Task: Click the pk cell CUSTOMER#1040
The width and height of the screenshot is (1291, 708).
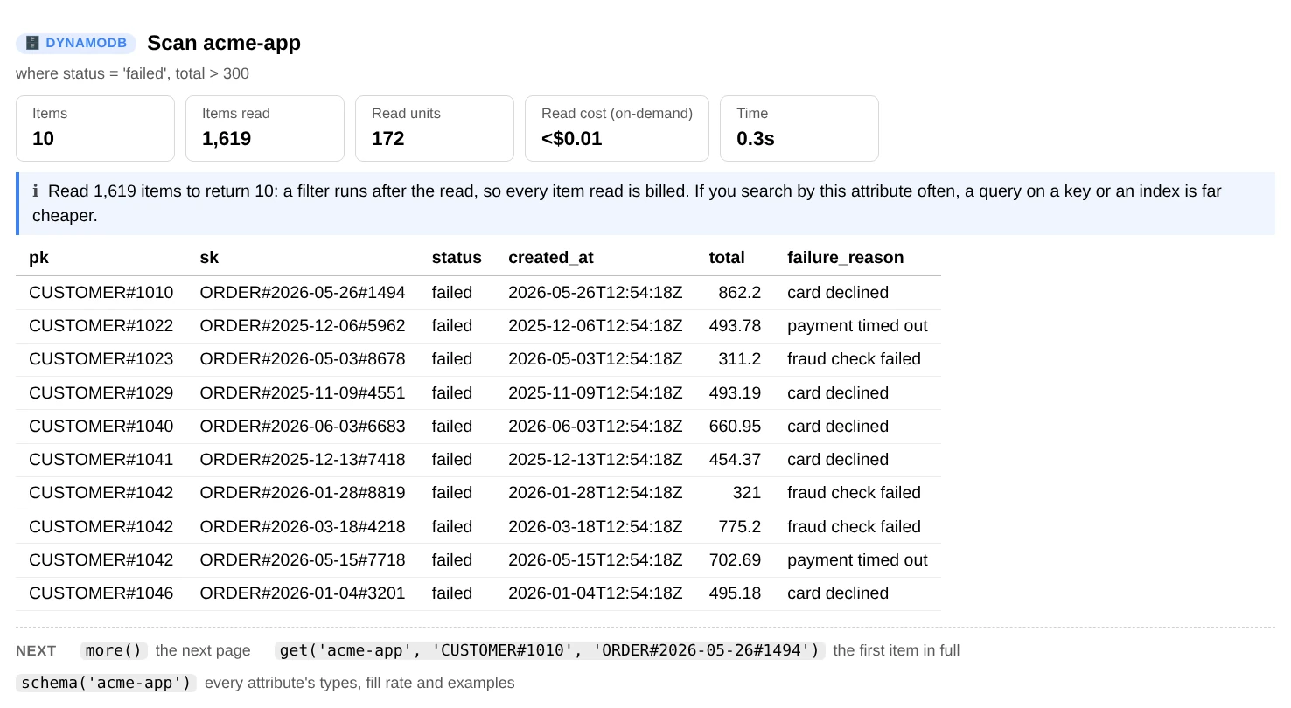Action: tap(101, 427)
